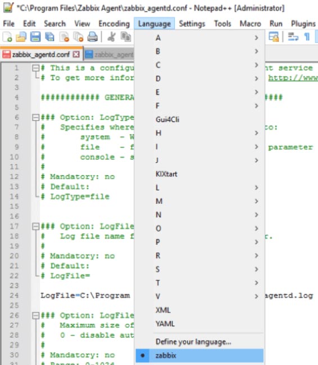Open the Settings menu
The height and width of the screenshot is (365, 318).
pyautogui.click(x=192, y=24)
